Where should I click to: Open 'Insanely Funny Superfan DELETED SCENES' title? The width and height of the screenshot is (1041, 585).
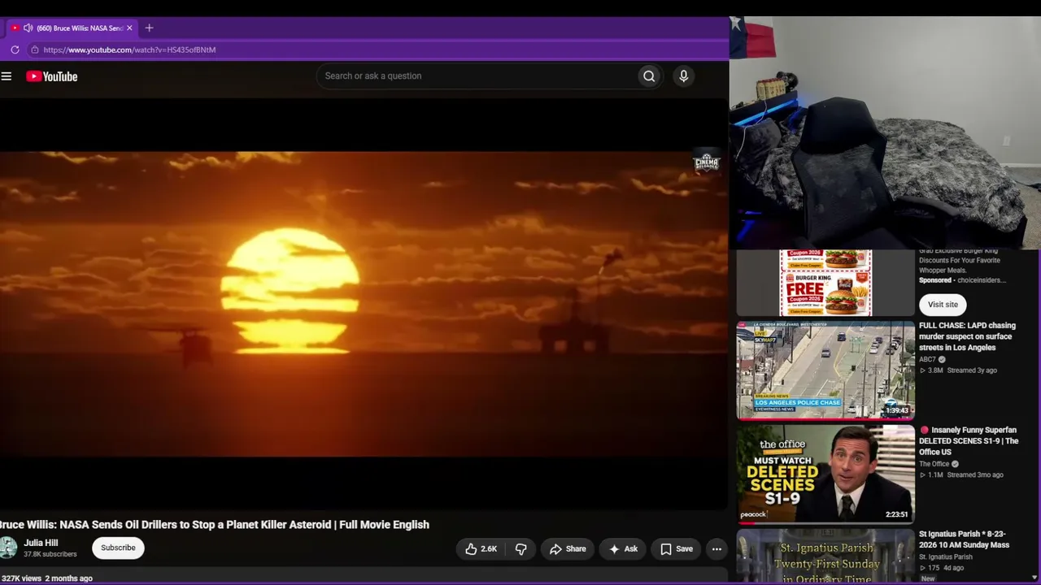(969, 441)
